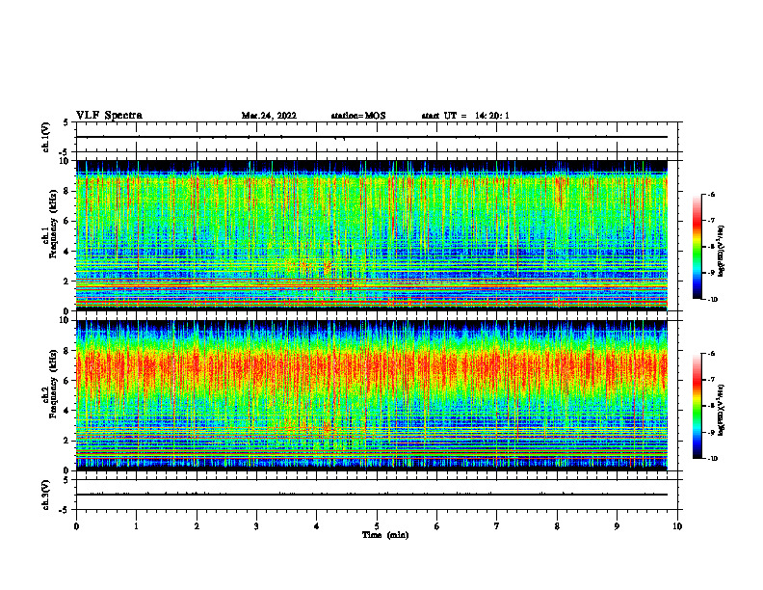This screenshot has height=590, width=763.
Task: Click the "2" tick on the time axis
Action: [x=197, y=526]
